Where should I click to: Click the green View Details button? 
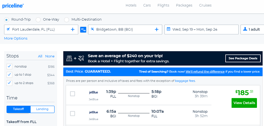pos(244,103)
